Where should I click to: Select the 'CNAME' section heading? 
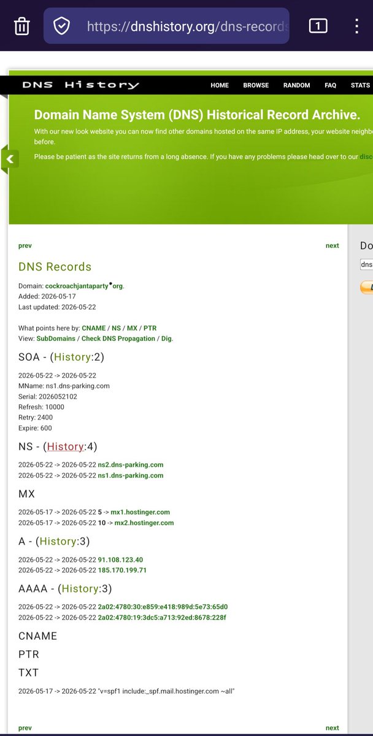pos(37,636)
